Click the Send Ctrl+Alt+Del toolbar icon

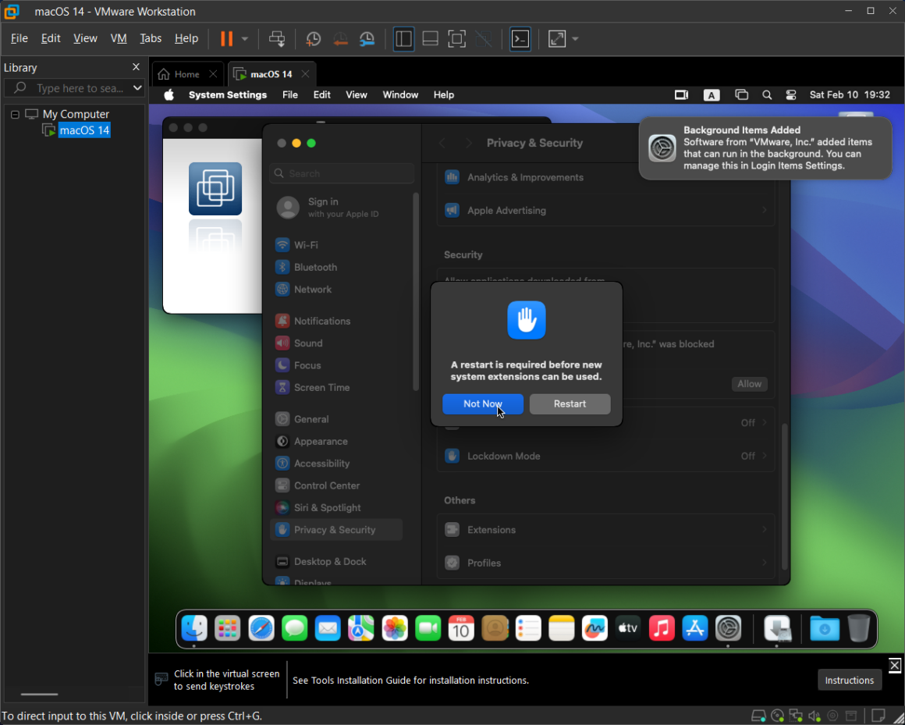277,39
